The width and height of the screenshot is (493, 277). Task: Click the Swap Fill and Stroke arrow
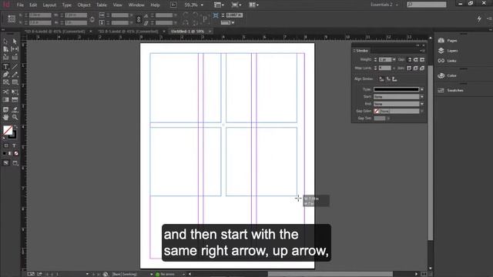[x=15, y=127]
